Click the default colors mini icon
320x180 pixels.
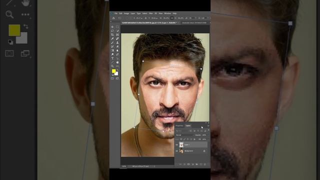point(112,74)
